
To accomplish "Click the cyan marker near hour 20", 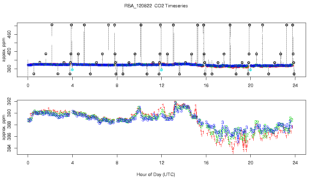I will [251, 70].
